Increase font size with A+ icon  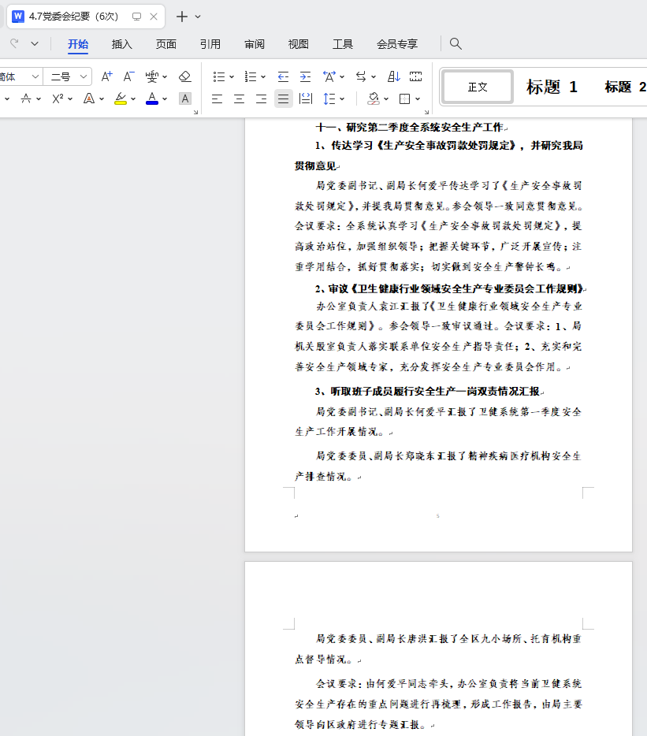click(x=106, y=76)
